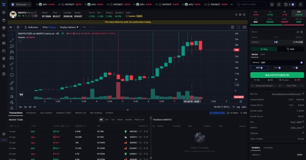
Task: Click Buy 0.01 ETH button
Action: 277,75
